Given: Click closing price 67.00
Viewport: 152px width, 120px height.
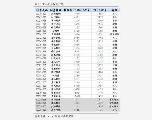Looking at the screenshot, I should (x=77, y=86).
